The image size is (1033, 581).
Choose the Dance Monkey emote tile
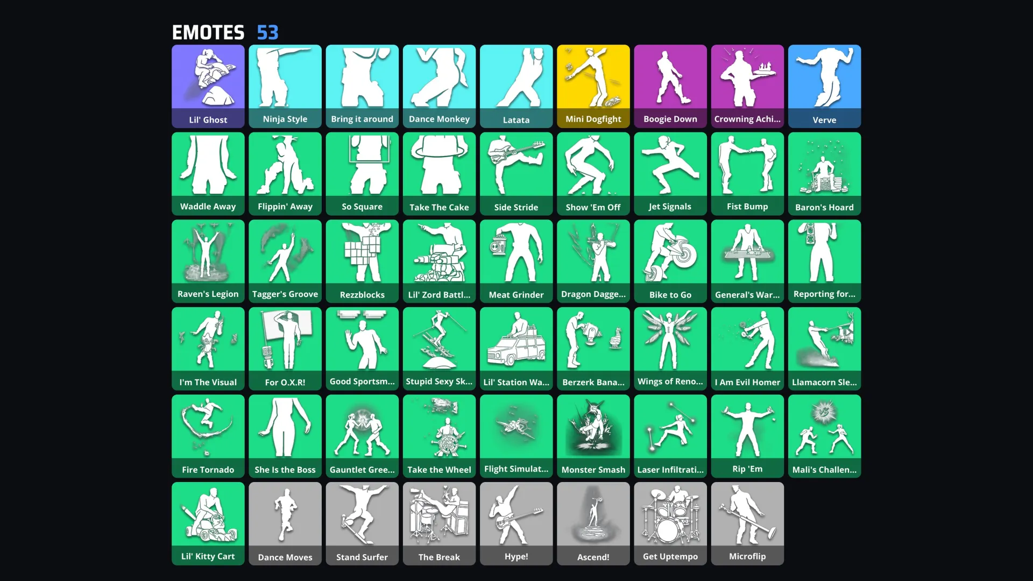click(x=439, y=86)
